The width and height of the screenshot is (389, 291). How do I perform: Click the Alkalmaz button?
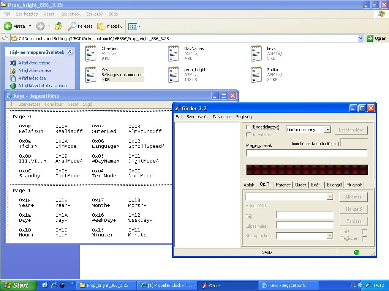tap(353, 197)
